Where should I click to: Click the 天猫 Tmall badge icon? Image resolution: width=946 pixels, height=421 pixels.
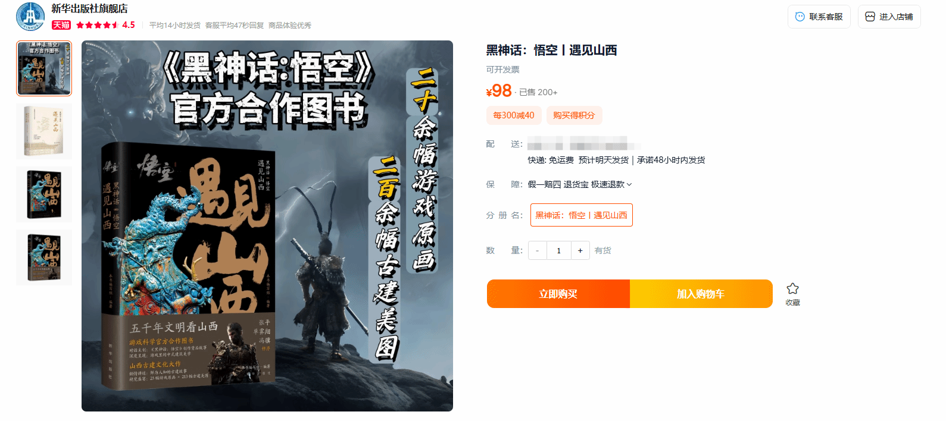click(61, 25)
